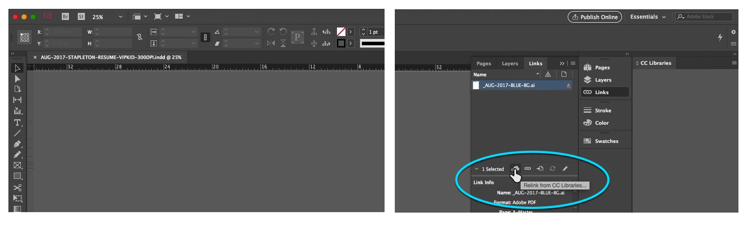Expand the stroke color options arrow
Viewport: 746px width, 233px height.
click(x=351, y=43)
